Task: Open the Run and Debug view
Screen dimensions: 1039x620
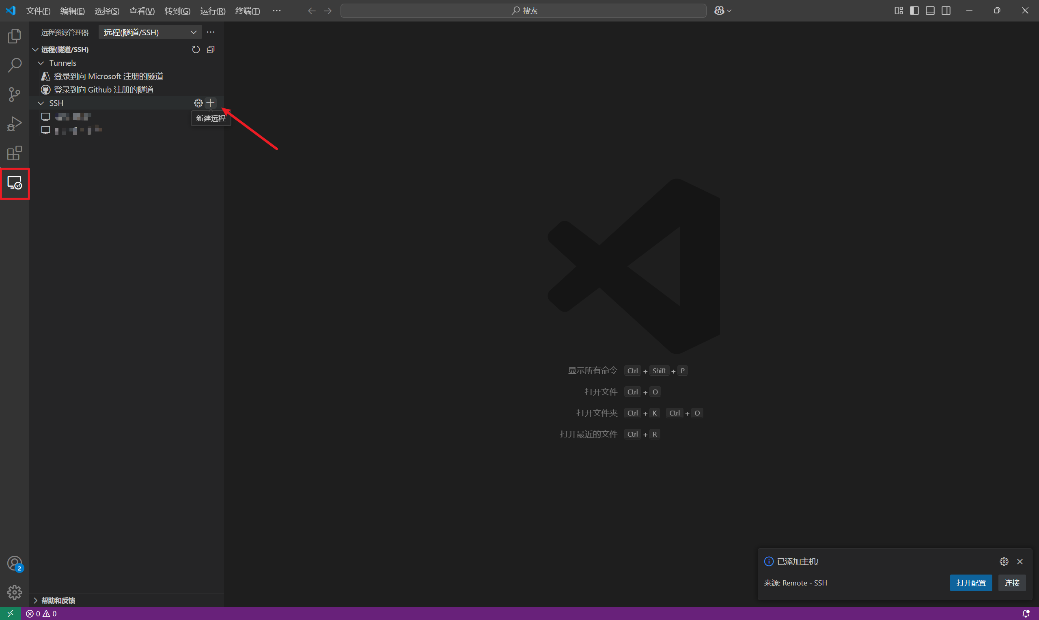Action: pos(14,124)
